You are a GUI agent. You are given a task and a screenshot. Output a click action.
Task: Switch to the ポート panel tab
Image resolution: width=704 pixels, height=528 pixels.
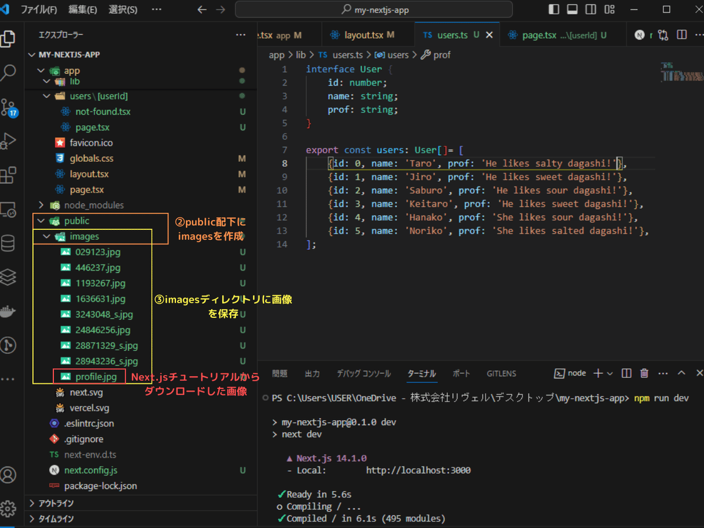[461, 373]
